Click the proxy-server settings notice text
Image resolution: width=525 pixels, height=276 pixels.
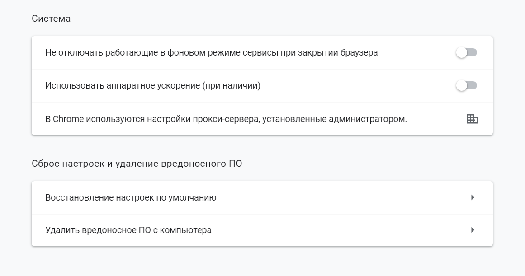click(226, 119)
